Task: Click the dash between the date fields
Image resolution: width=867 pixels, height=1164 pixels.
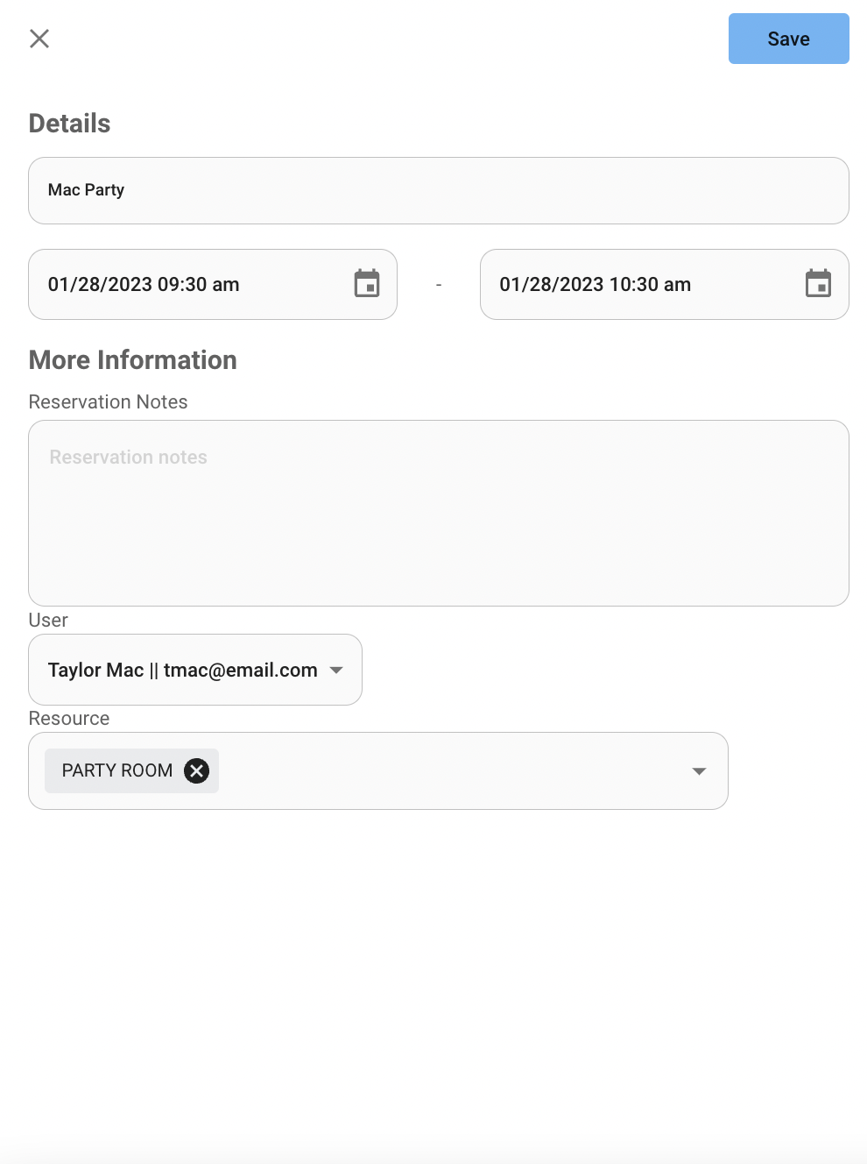Action: point(439,285)
